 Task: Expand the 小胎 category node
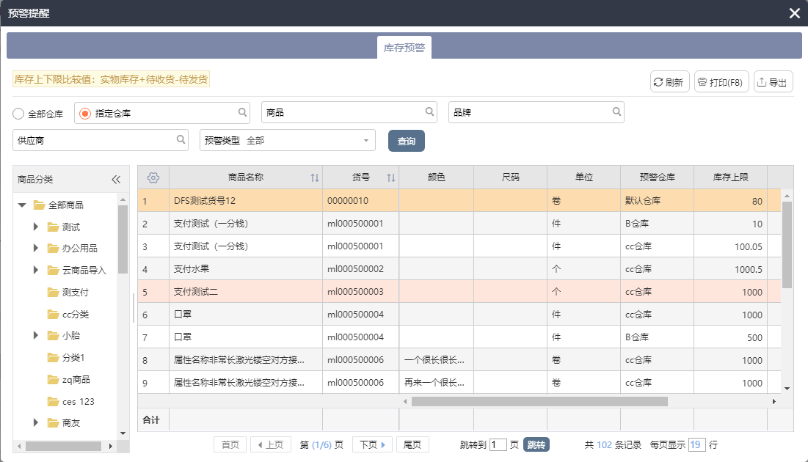[x=35, y=336]
